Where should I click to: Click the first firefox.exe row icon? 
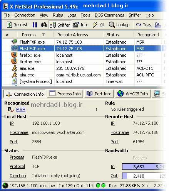(x=14, y=55)
